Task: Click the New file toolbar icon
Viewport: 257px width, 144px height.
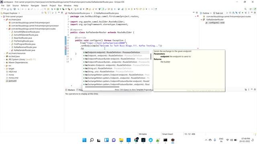Action: pos(2,9)
